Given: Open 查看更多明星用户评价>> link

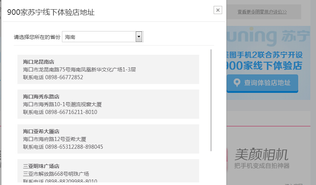Looking at the screenshot, I should 262,12.
